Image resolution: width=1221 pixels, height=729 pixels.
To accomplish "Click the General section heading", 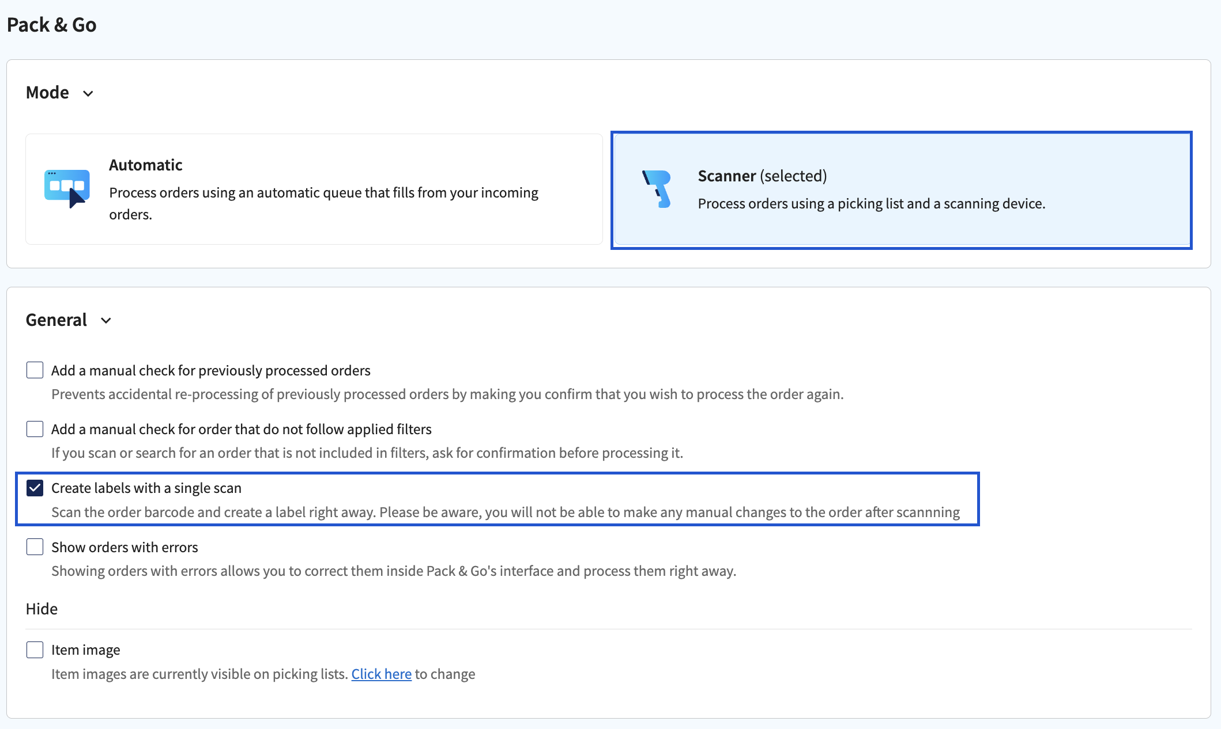I will click(x=56, y=320).
